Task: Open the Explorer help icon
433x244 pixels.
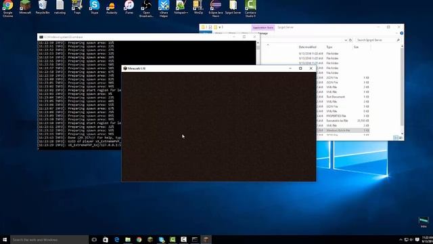Action: [x=401, y=33]
